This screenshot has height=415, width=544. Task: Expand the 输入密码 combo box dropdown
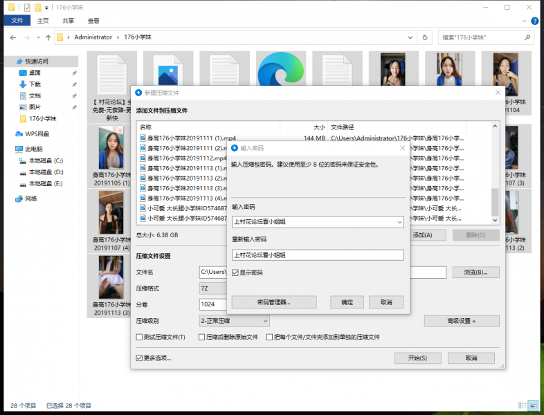[399, 222]
